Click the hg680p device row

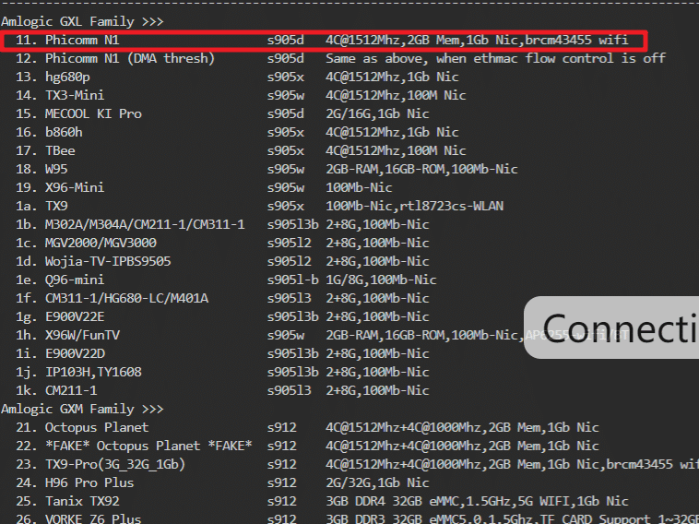click(x=67, y=77)
